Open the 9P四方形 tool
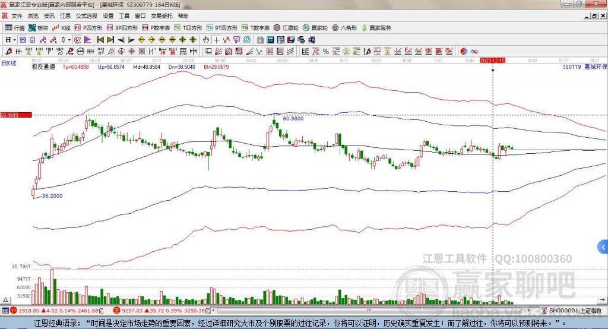This screenshot has width=608, height=329. (x=122, y=28)
